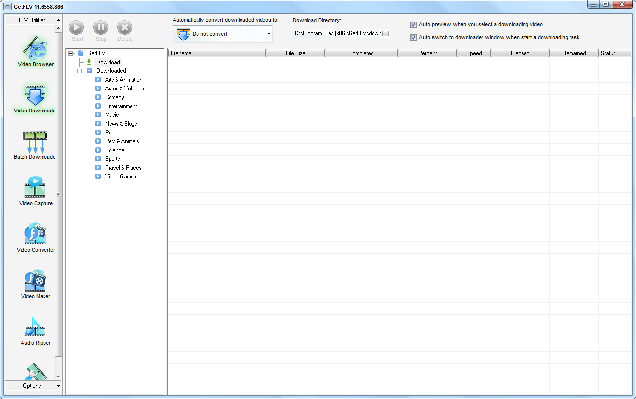Launch the Video Capture tool
Screen dimensions: 636x399
click(x=35, y=190)
